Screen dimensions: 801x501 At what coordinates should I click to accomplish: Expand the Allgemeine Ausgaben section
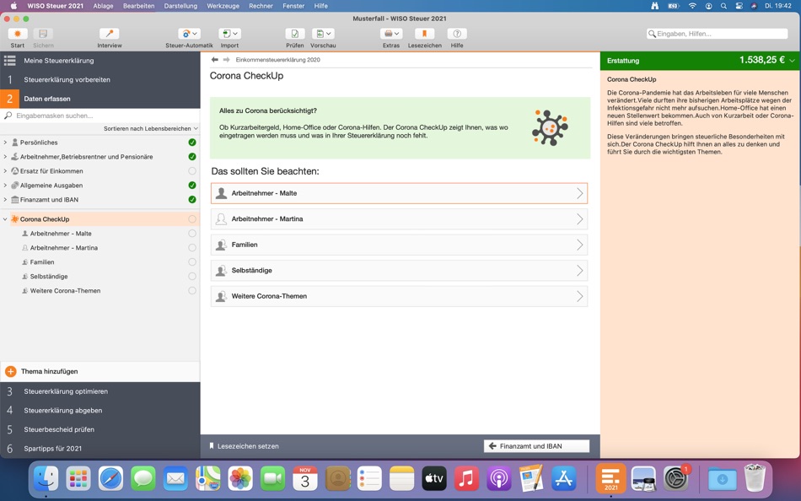[x=5, y=185]
